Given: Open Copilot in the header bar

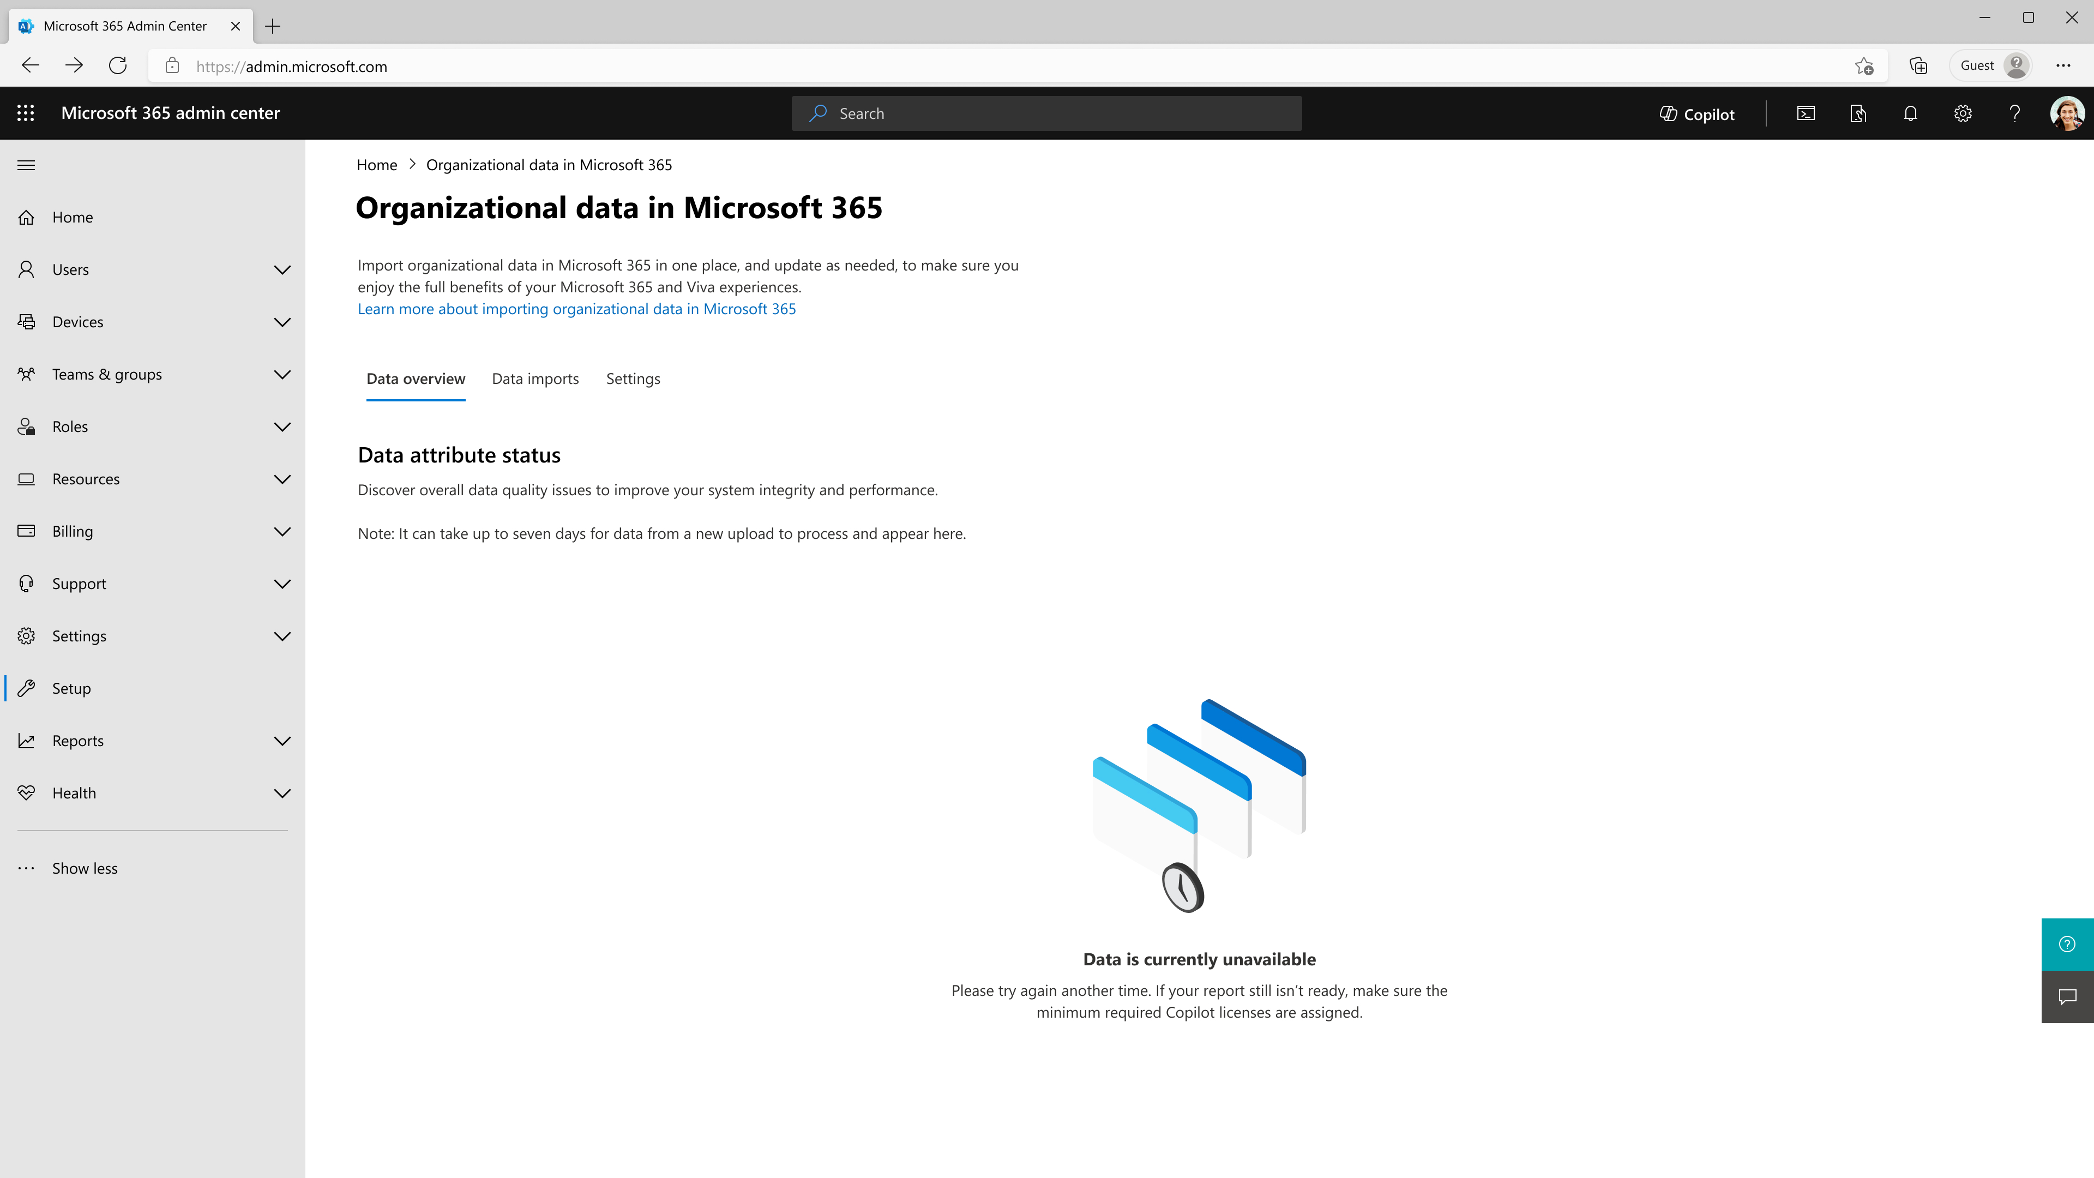Looking at the screenshot, I should tap(1696, 114).
